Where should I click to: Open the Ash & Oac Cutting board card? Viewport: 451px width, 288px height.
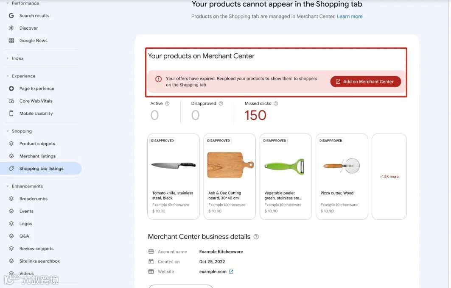230,177
